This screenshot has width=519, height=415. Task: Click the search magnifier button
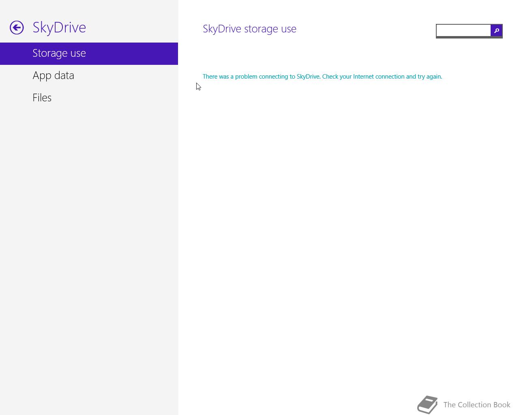pyautogui.click(x=496, y=30)
